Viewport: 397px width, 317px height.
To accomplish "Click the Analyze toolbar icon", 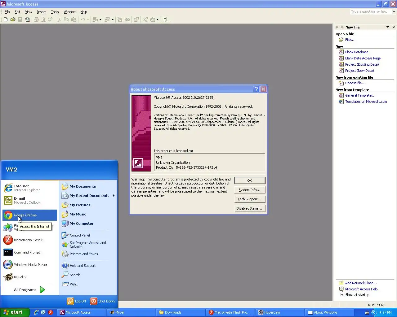I will (x=108, y=20).
